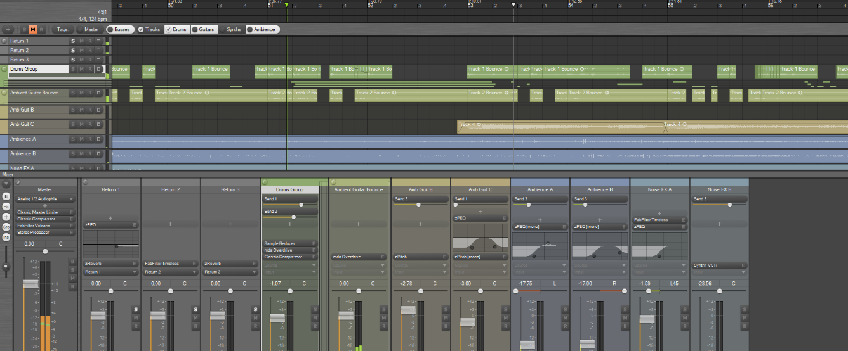Toggle bypass B on Master strip
The width and height of the screenshot is (848, 351).
[72, 261]
